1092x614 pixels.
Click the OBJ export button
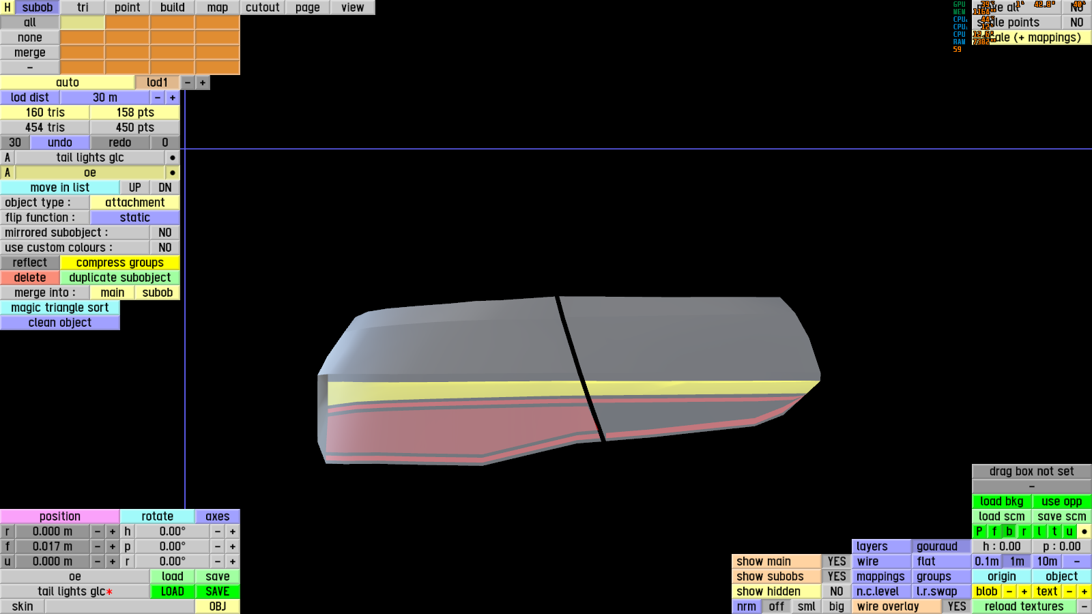[218, 606]
